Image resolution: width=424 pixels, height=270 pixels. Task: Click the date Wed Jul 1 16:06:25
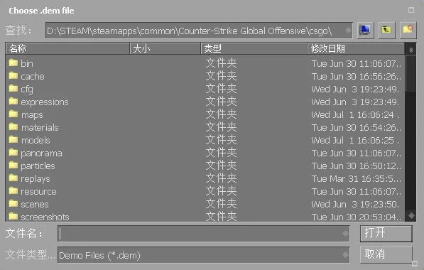click(x=355, y=141)
